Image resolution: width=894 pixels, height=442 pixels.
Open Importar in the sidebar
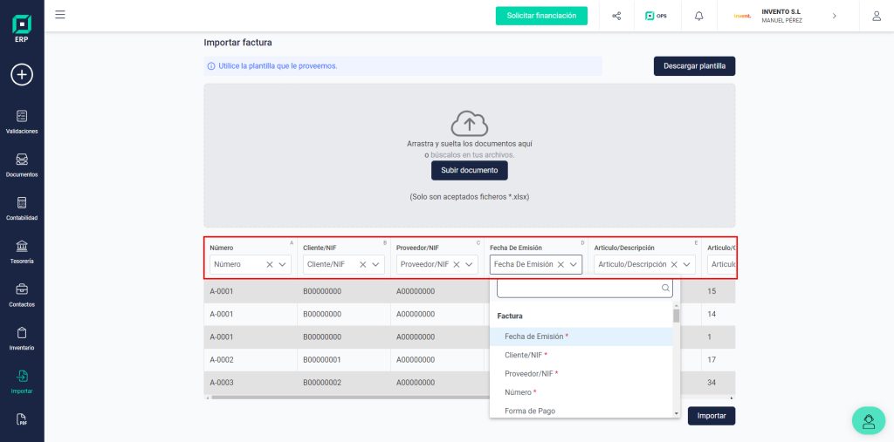tap(22, 382)
